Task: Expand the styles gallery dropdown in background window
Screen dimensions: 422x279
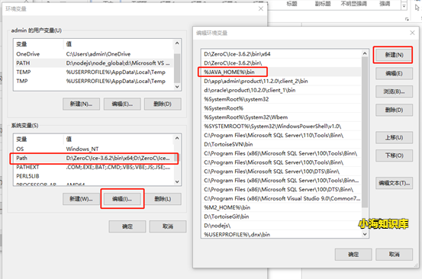Action: (x=404, y=6)
